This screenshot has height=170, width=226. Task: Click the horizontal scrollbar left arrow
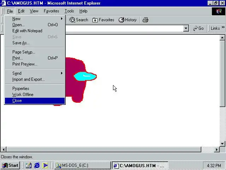click(4, 149)
